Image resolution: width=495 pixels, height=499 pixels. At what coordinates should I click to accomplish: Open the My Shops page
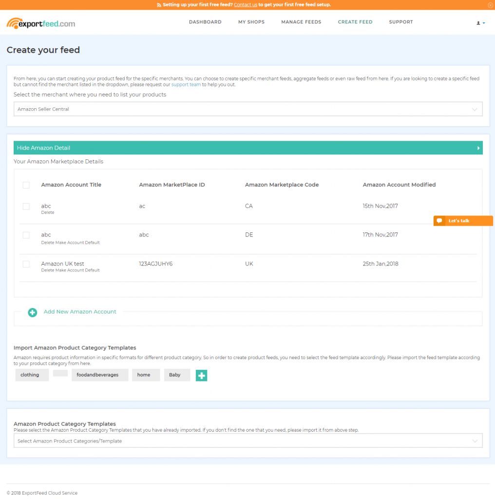(x=251, y=22)
